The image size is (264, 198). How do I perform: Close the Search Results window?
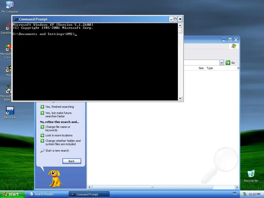coord(236,40)
